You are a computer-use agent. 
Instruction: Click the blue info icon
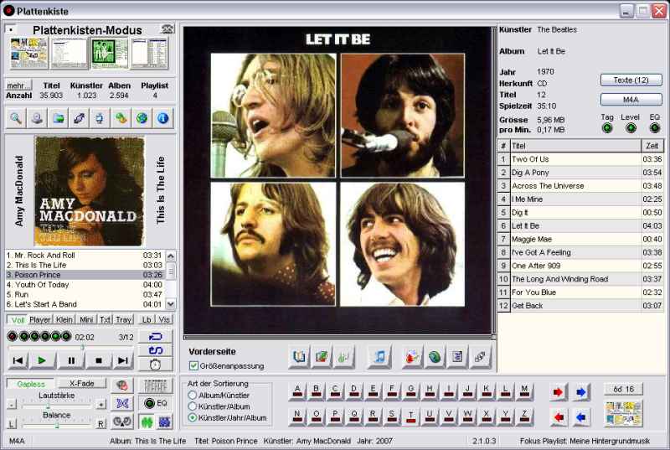(162, 118)
